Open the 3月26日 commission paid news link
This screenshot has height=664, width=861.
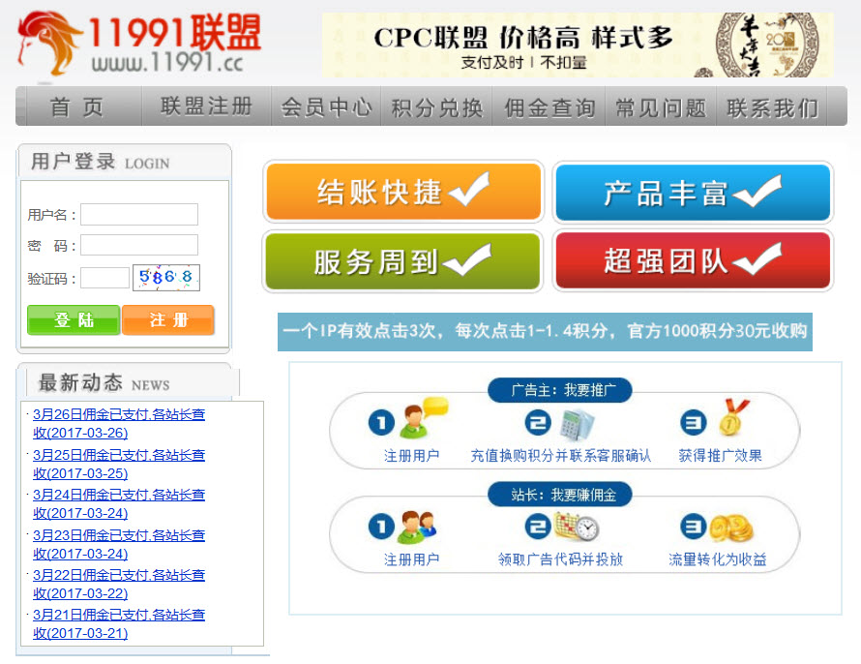[x=118, y=423]
